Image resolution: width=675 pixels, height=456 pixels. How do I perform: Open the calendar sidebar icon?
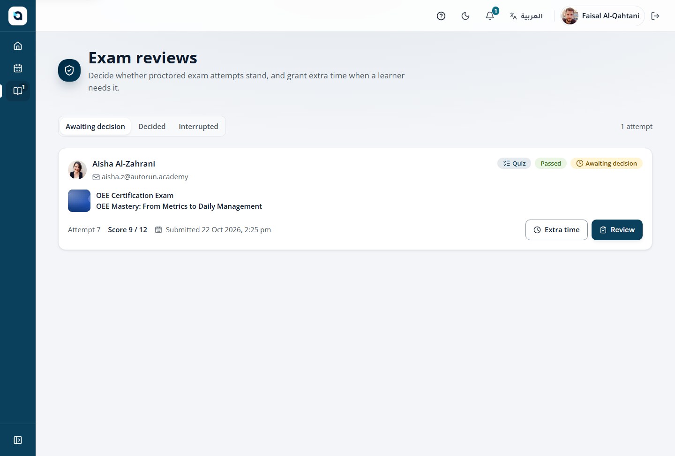18,68
